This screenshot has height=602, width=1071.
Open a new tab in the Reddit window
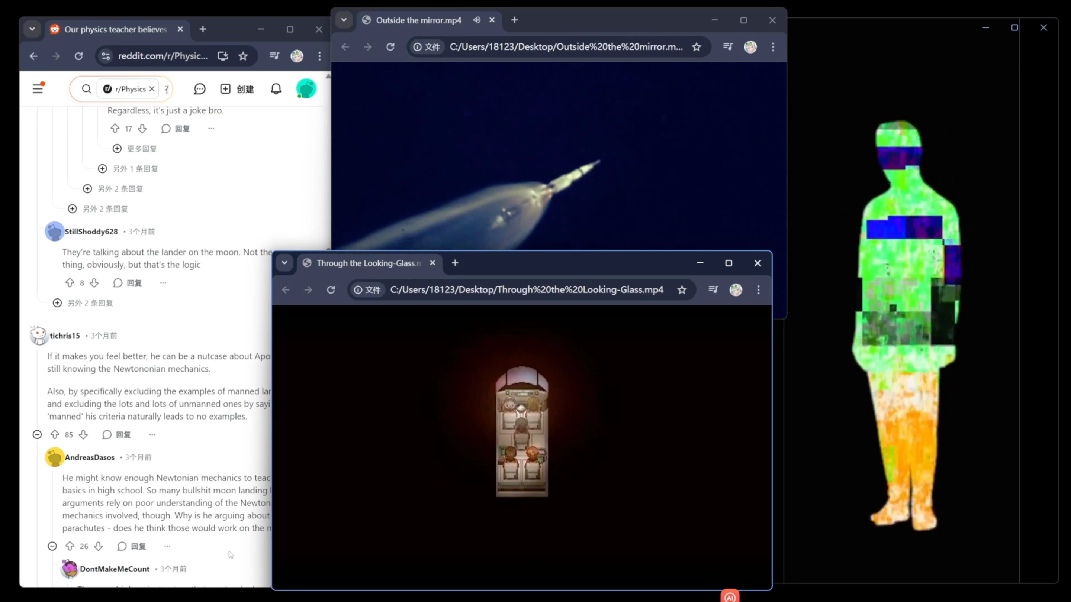[203, 29]
